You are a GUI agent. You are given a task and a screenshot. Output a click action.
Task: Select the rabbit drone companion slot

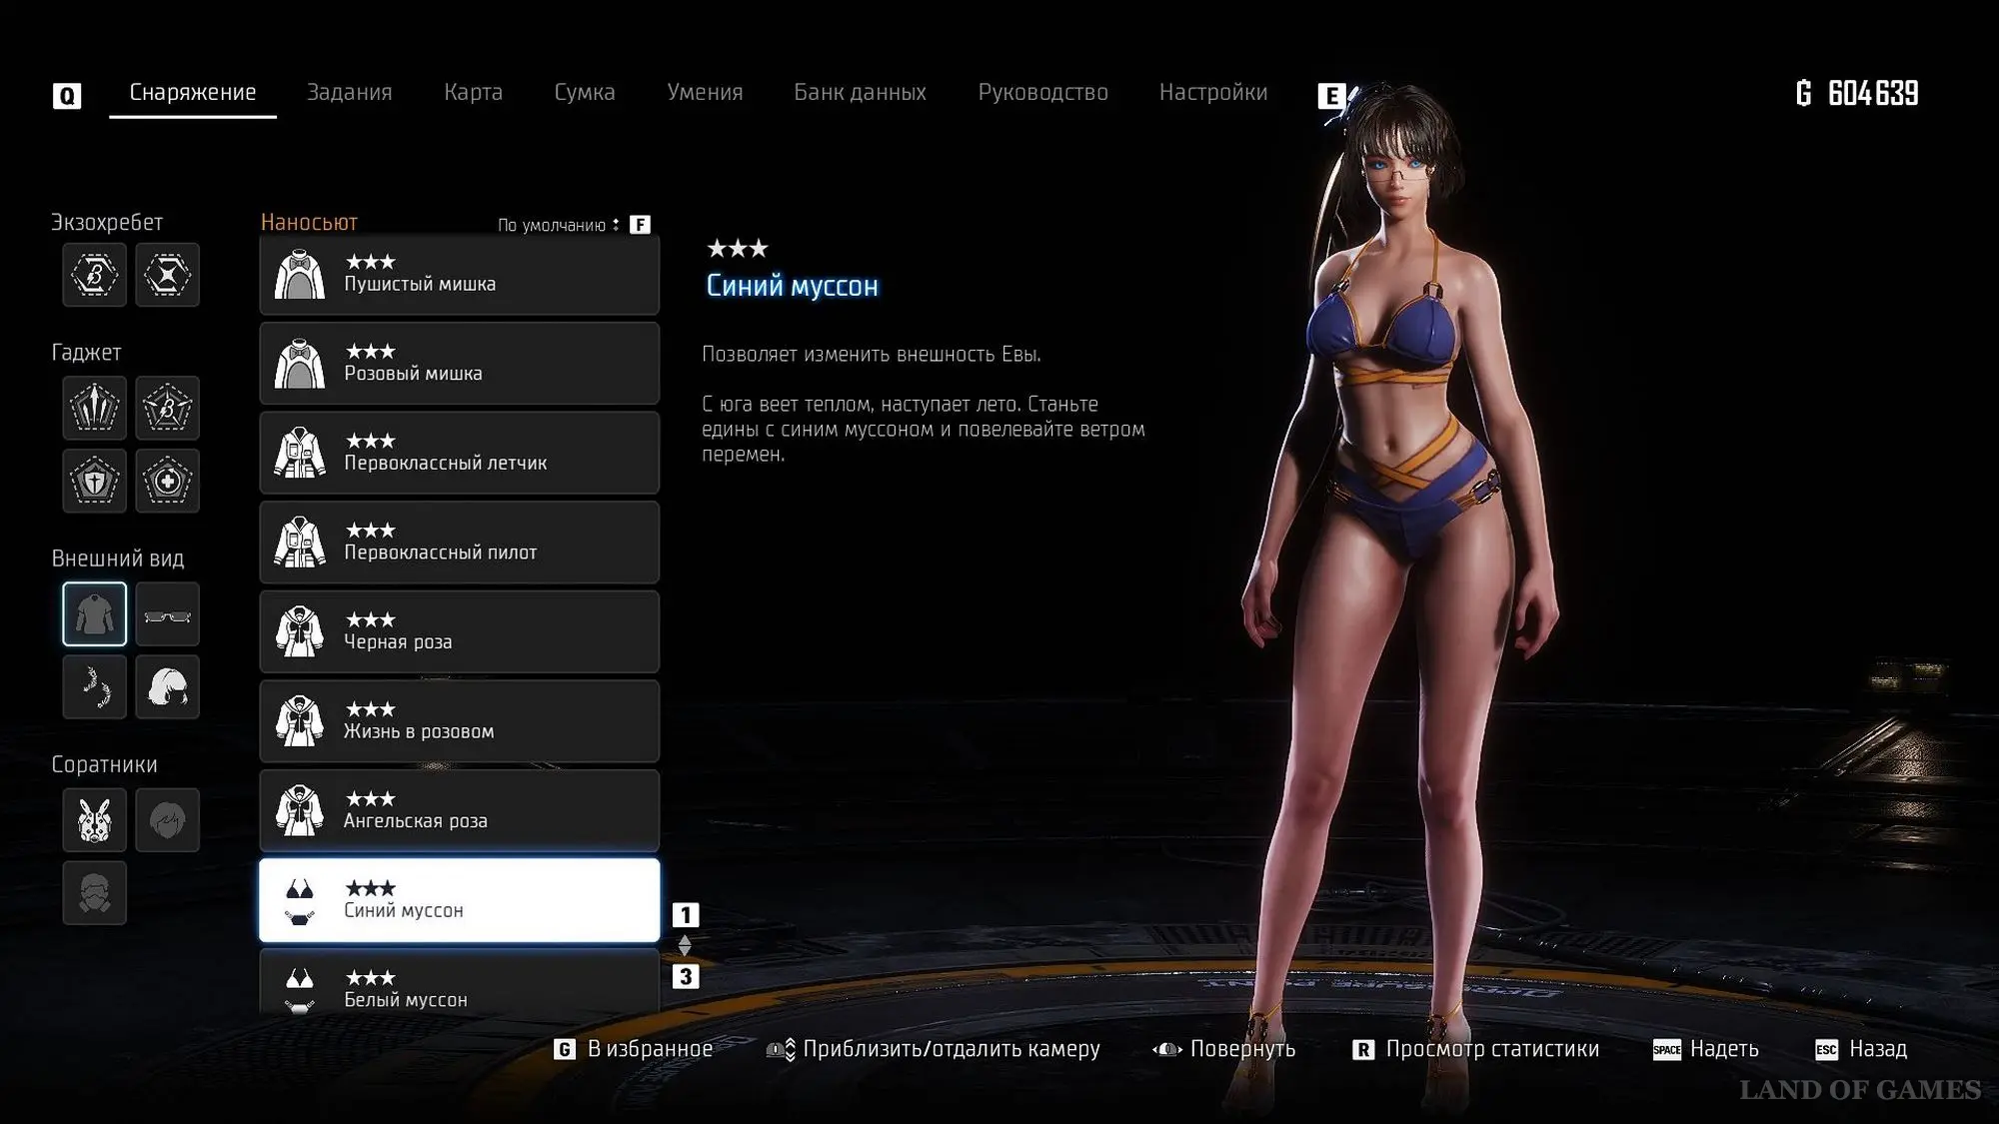coord(95,820)
